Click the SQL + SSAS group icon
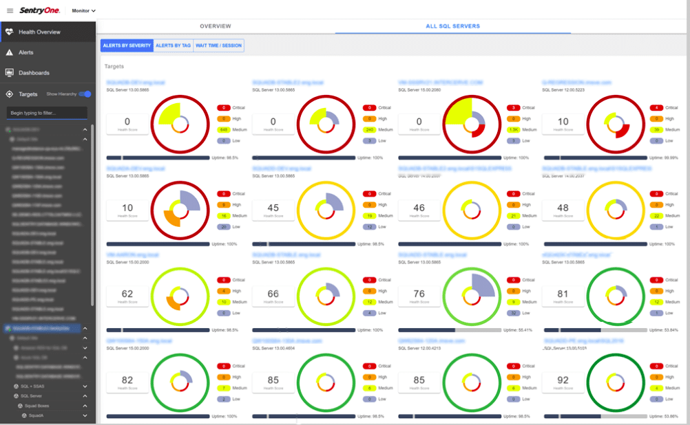 (17, 386)
